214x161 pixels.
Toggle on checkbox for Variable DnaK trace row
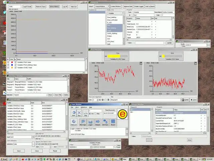click(x=8, y=62)
